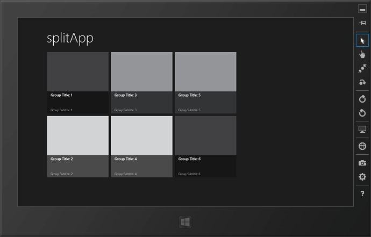Click the text 'Group Subtitle: 6'
This screenshot has width=371, height=237.
click(189, 174)
